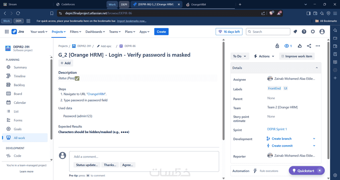Open the browser hamburger menu
The image size is (340, 180).
coord(335,13)
